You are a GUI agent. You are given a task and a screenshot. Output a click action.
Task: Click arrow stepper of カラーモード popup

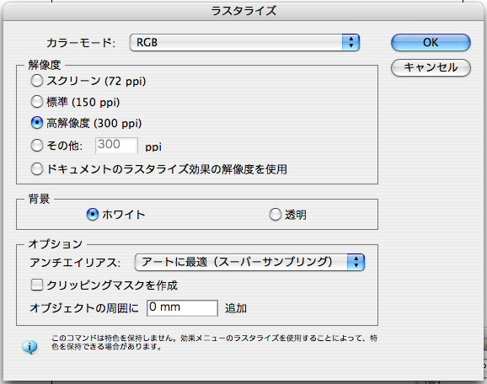[351, 43]
